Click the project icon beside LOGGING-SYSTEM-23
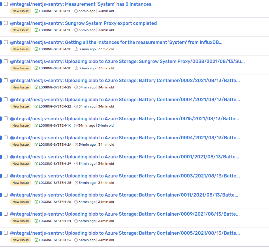 [x=36, y=240]
